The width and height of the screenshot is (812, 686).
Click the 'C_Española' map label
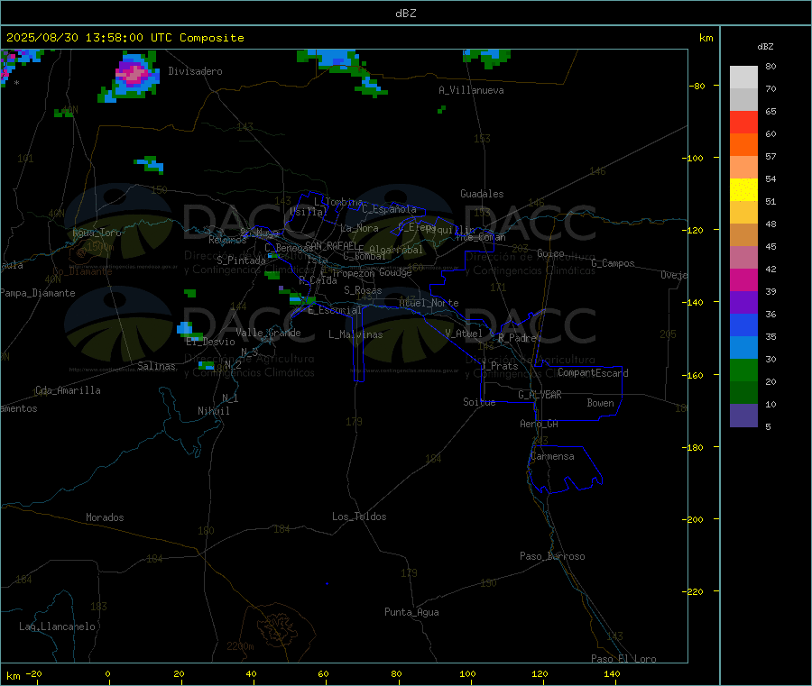pos(389,209)
